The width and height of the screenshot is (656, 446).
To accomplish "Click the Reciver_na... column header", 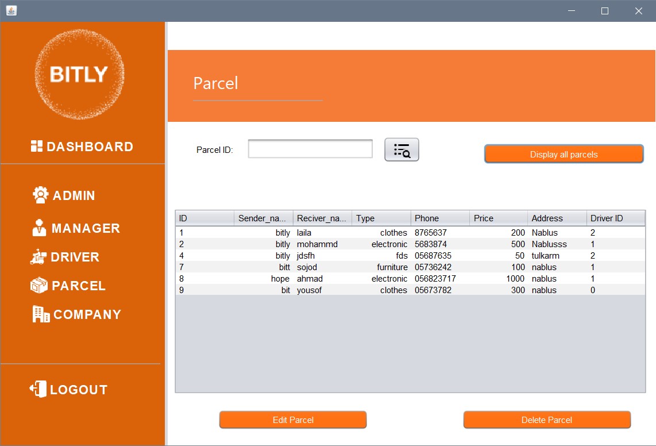I will (x=323, y=218).
